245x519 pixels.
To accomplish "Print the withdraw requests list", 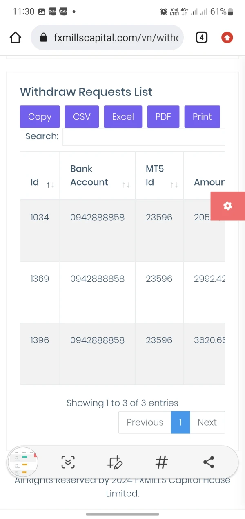I will 202,117.
